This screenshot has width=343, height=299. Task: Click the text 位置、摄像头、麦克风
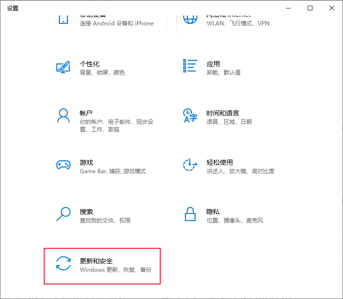coord(235,220)
